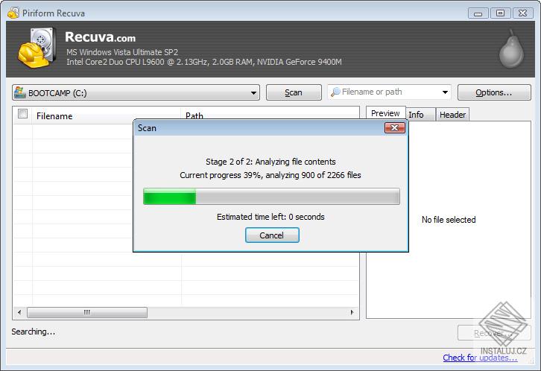Click the magnifier icon in filename filter
541x371 pixels.
coord(335,92)
